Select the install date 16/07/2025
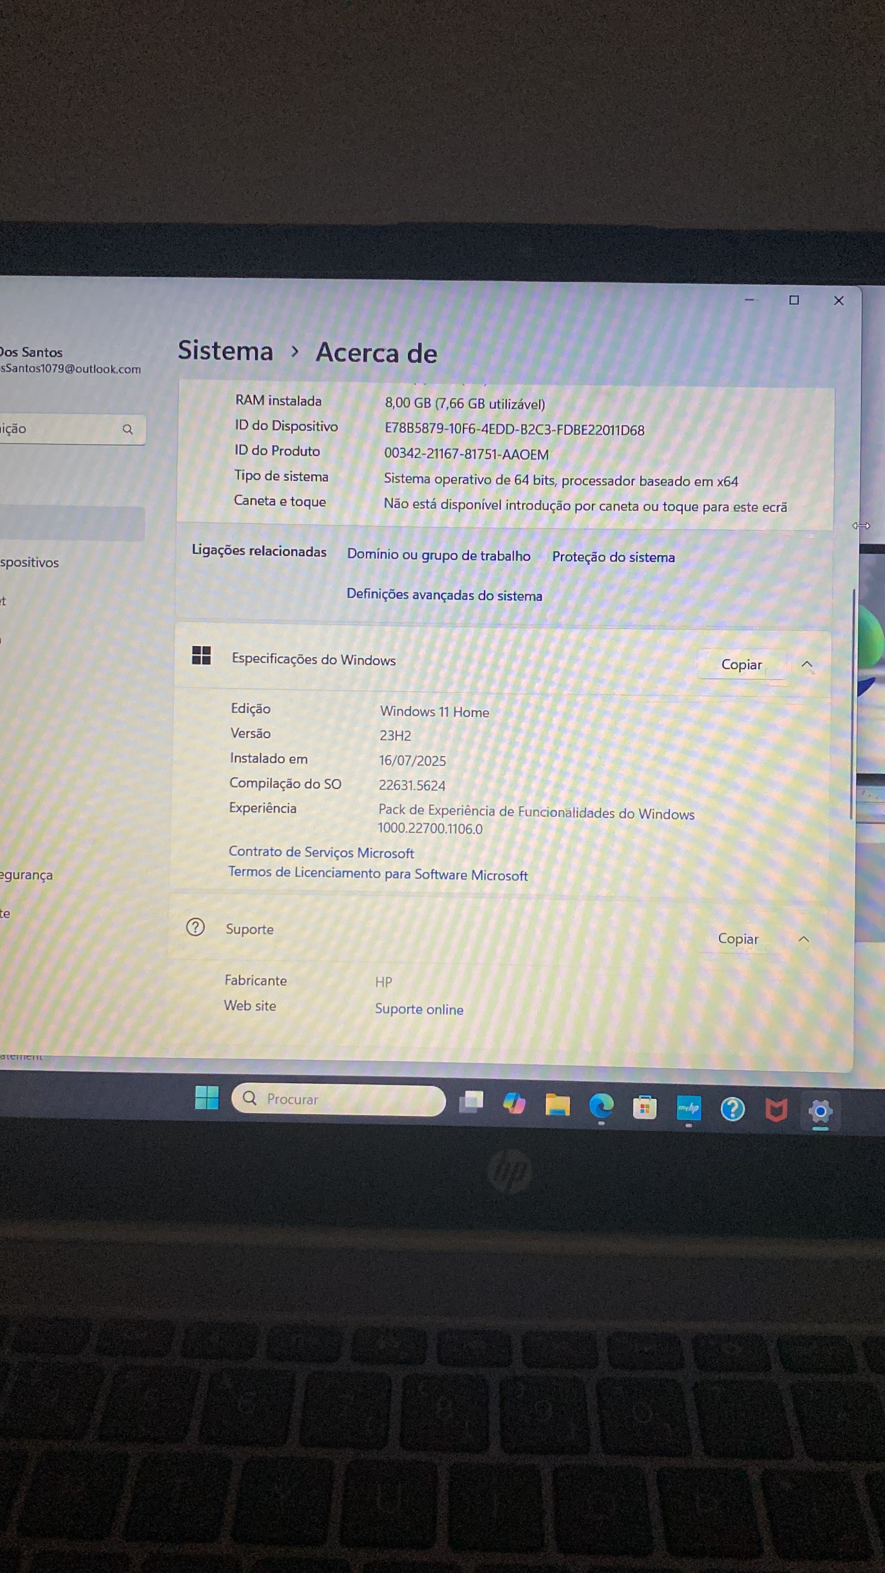This screenshot has width=885, height=1573. [x=412, y=760]
